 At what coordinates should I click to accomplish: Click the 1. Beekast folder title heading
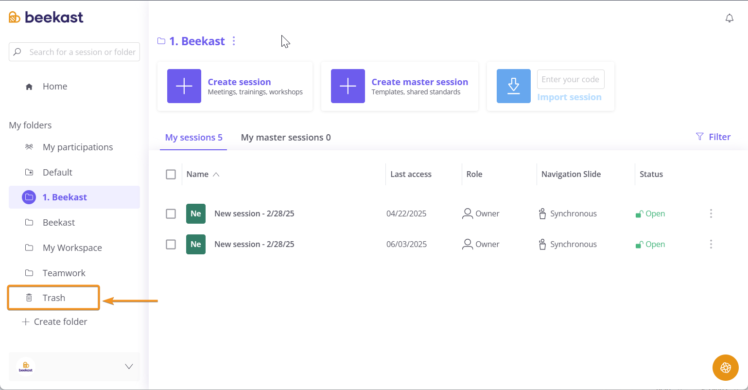197,41
